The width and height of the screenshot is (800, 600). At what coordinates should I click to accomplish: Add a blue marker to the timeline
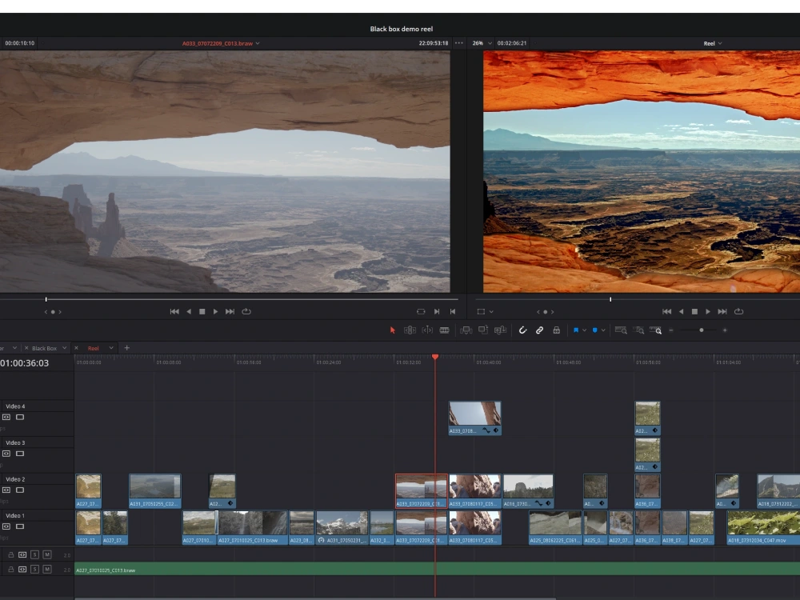pyautogui.click(x=595, y=330)
